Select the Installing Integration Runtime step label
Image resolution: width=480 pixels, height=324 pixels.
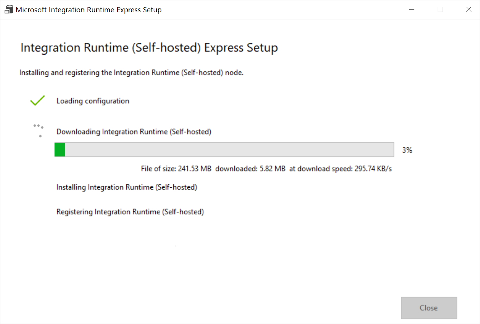[x=127, y=187]
